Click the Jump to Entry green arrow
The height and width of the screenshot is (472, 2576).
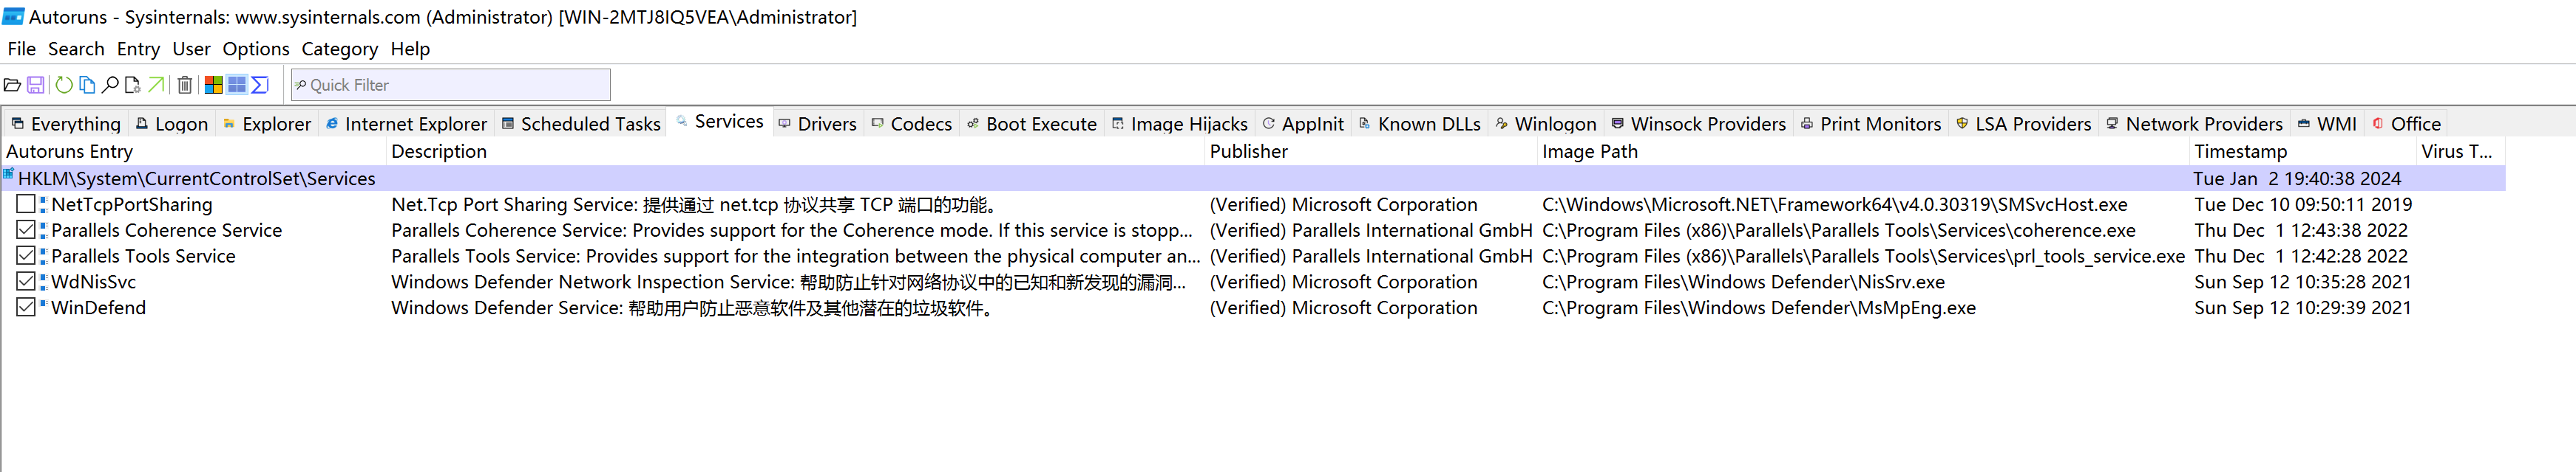pos(156,85)
